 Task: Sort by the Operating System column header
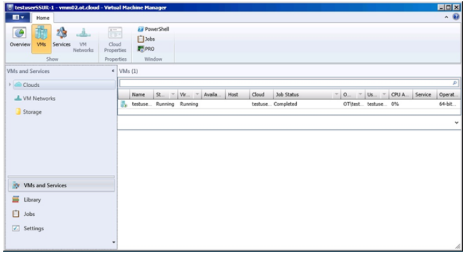coord(449,94)
